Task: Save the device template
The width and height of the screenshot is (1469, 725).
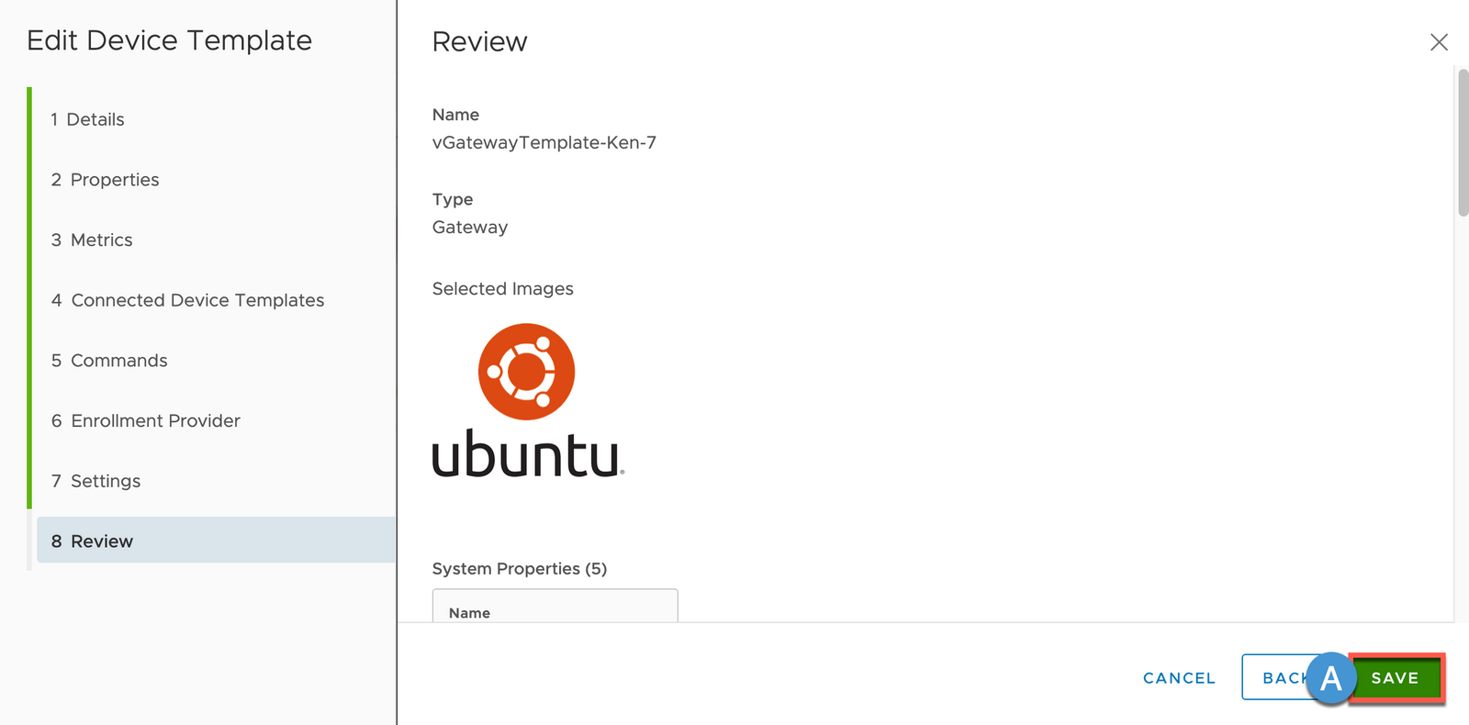Action: pyautogui.click(x=1396, y=678)
